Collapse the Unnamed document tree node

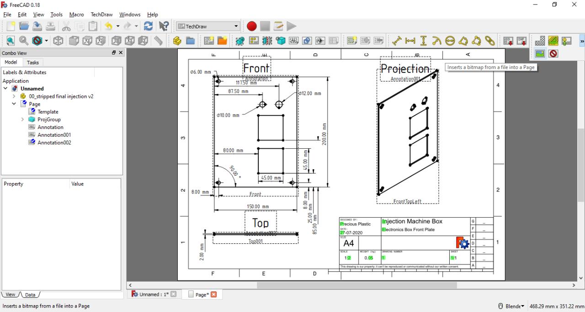tap(5, 89)
